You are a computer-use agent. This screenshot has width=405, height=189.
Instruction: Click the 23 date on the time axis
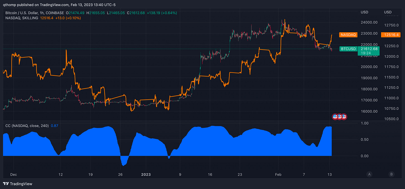click(x=240, y=175)
